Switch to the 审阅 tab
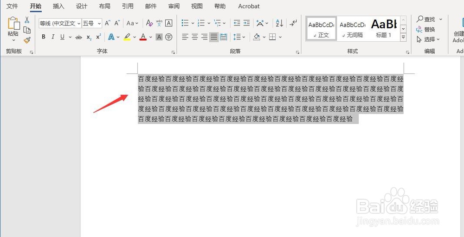Viewport: 464px width, 237px height. 174,6
